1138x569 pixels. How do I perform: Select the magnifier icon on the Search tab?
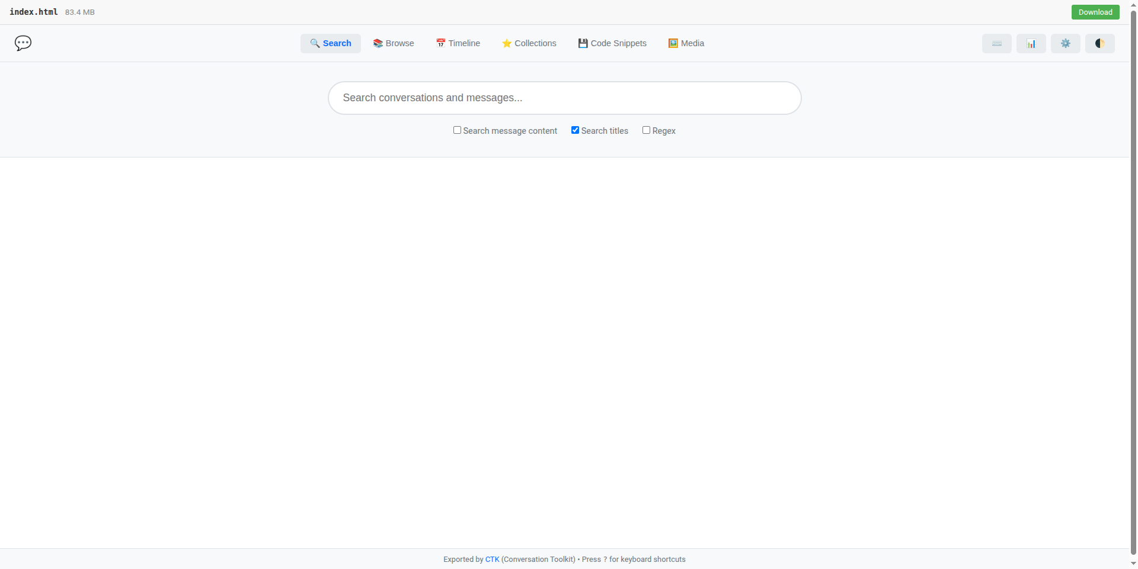tap(315, 43)
